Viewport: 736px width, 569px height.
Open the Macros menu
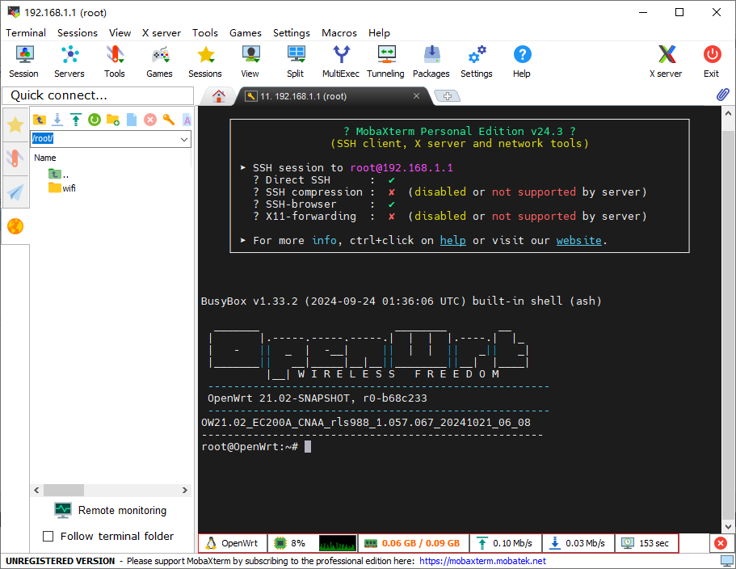point(339,33)
